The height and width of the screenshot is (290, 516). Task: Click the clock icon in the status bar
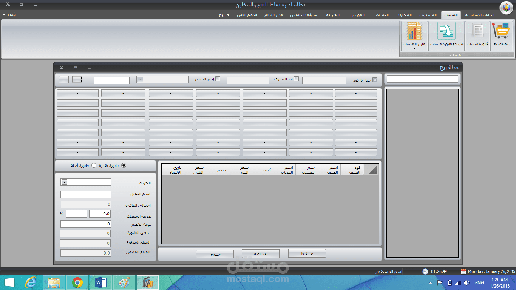point(425,271)
